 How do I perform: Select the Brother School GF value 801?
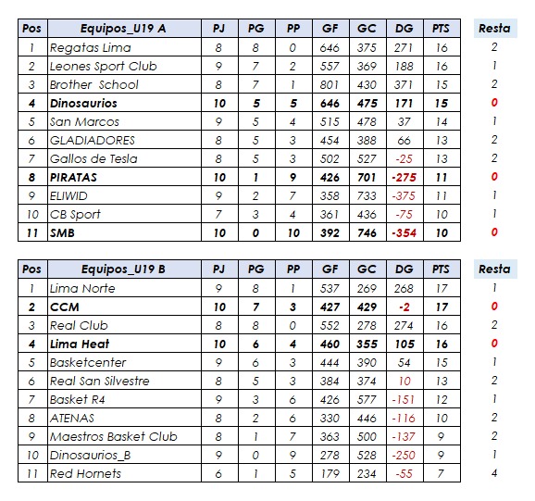pos(330,84)
